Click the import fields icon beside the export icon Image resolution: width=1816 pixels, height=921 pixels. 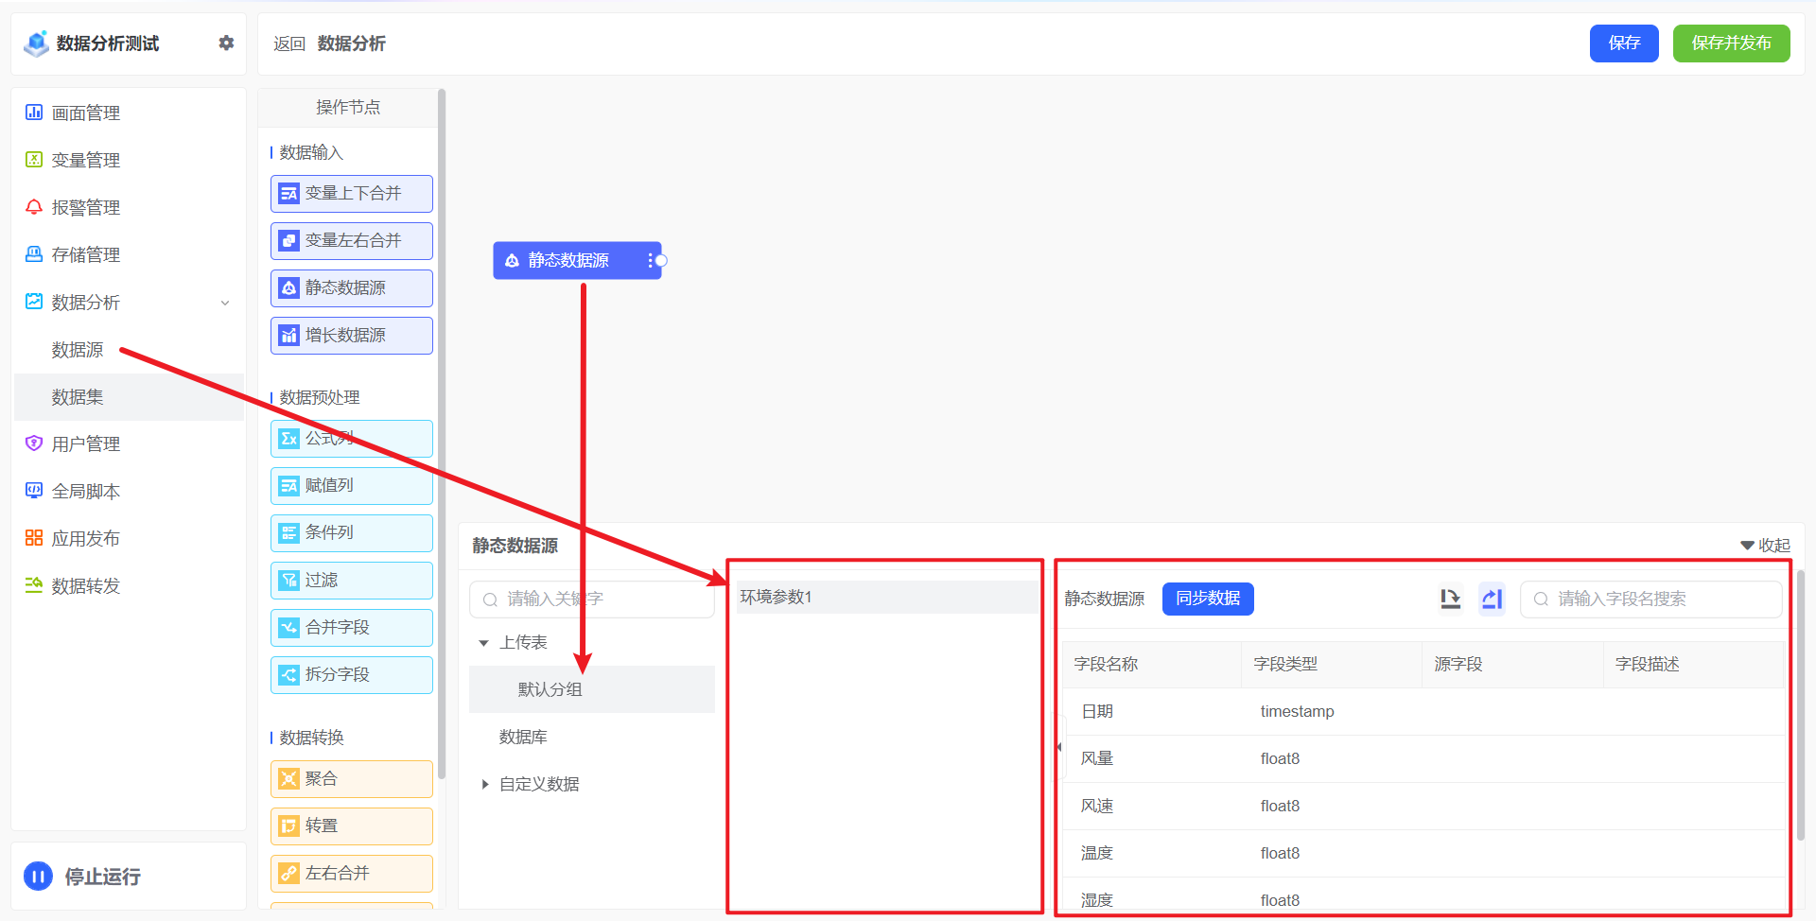pos(1492,599)
